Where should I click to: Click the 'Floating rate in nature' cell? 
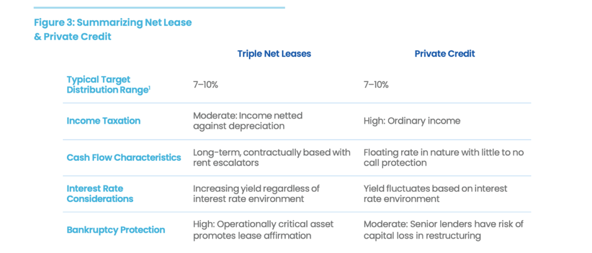[x=444, y=158]
